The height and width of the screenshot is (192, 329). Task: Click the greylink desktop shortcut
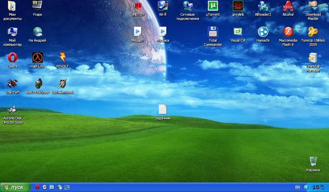coord(238,6)
